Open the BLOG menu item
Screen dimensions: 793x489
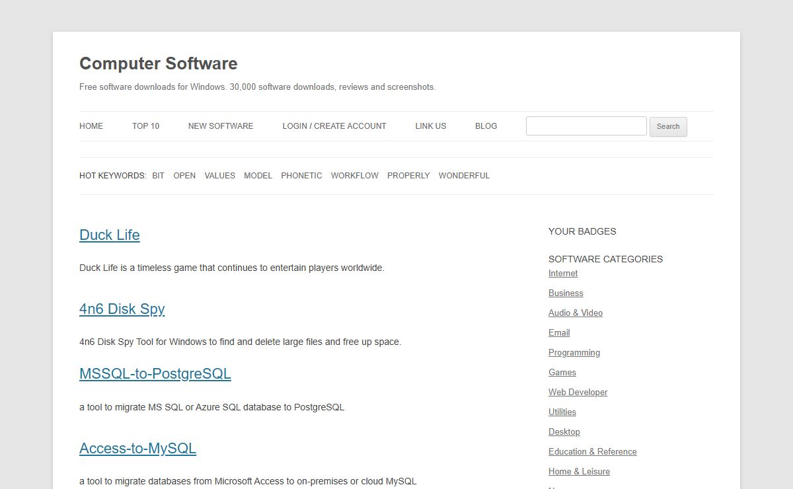(486, 126)
